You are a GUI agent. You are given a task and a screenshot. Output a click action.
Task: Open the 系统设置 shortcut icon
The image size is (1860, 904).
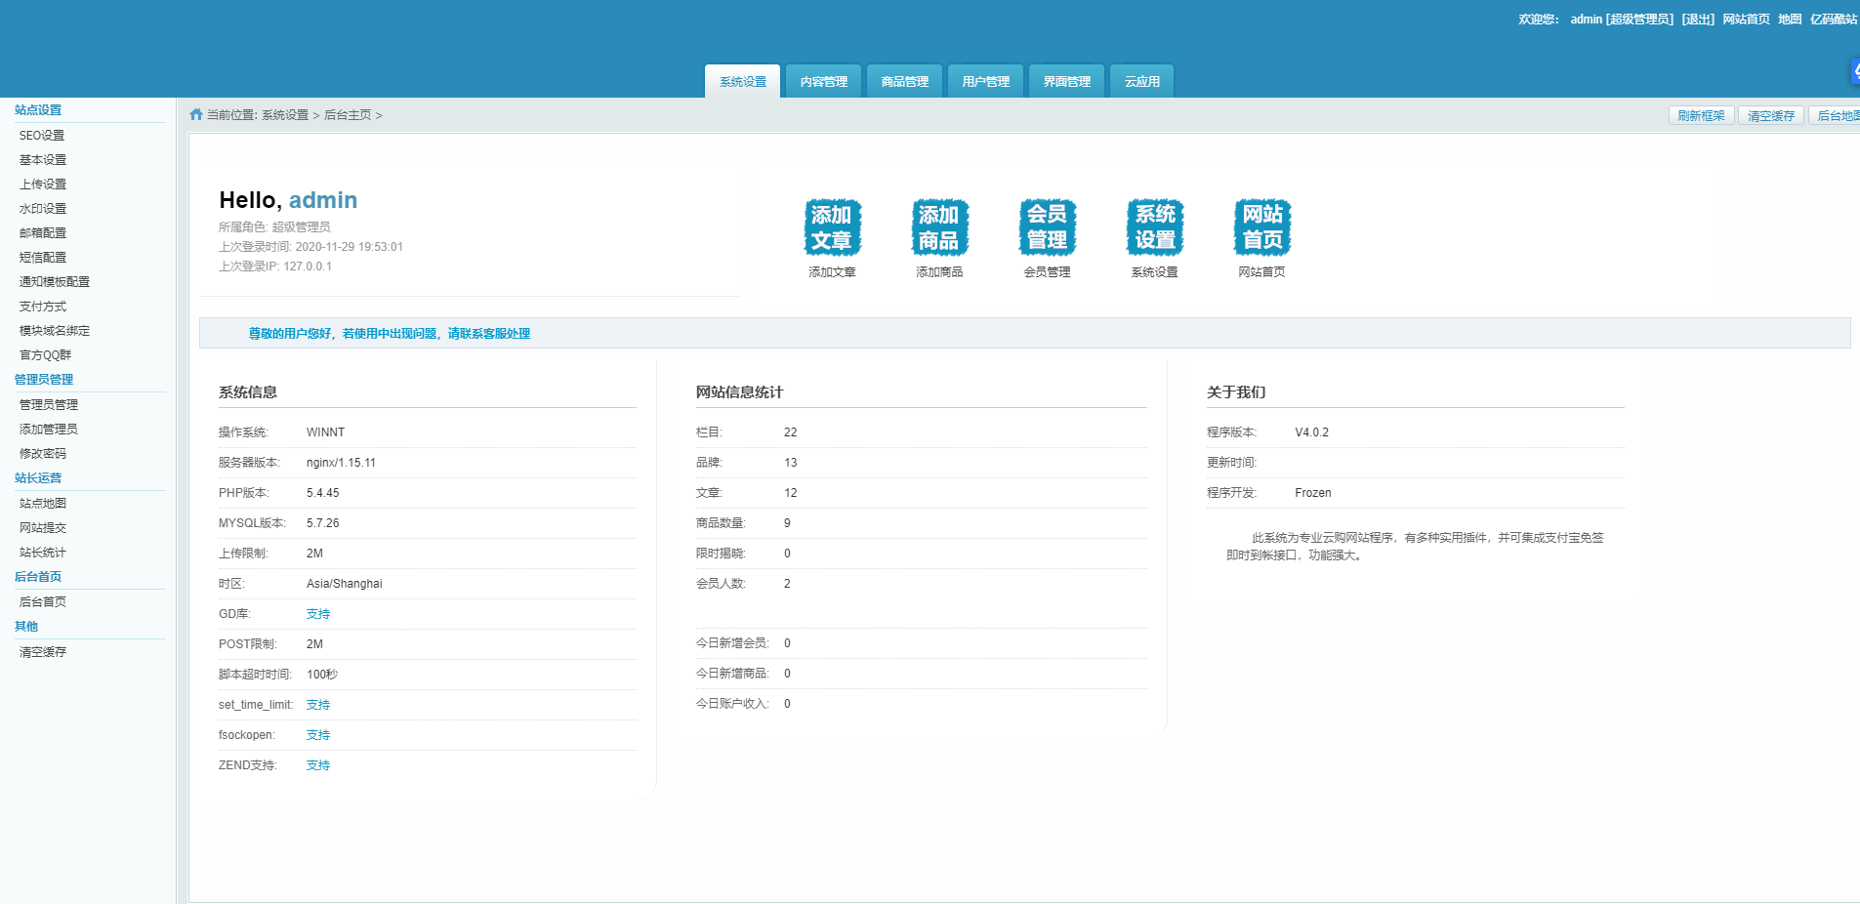(1154, 227)
